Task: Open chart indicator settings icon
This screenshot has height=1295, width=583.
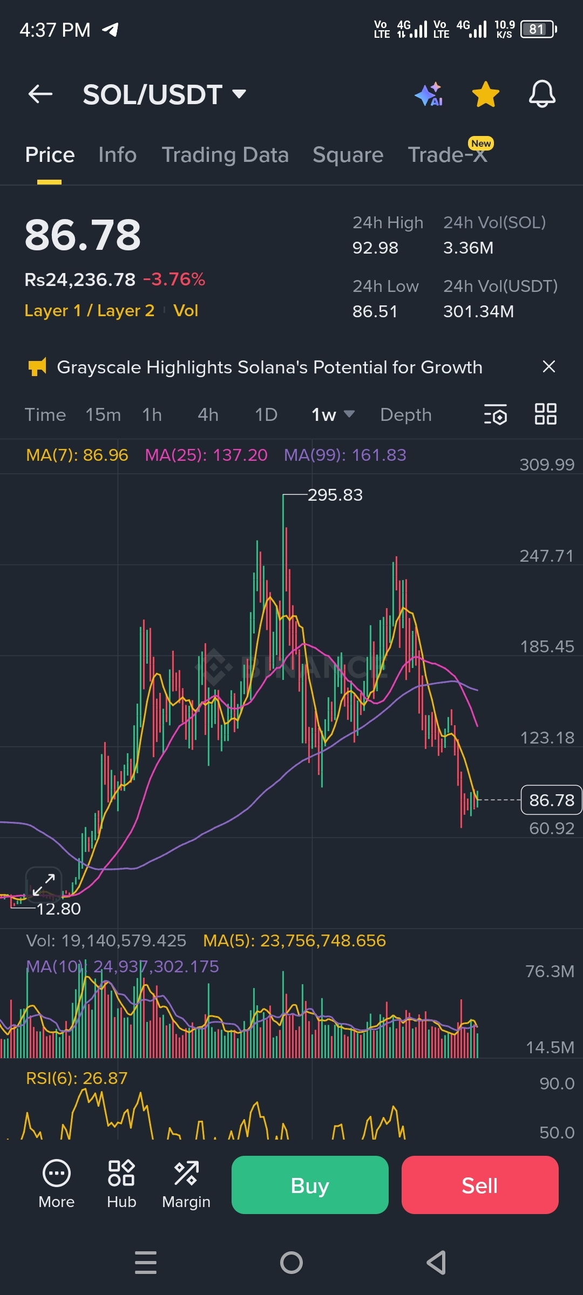Action: point(496,414)
